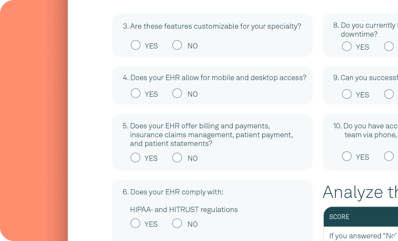The height and width of the screenshot is (241, 398).
Task: Select the second radio option for question 10
Action: click(389, 156)
